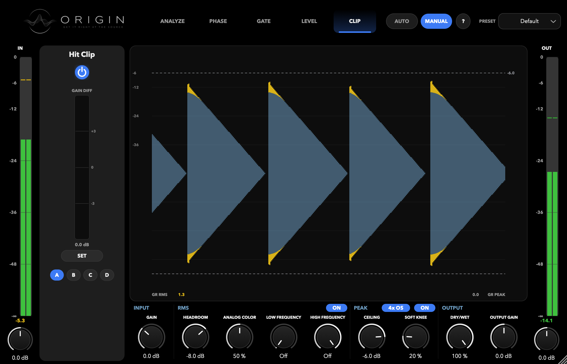Click the gain diff readout 0.0 dB
The height and width of the screenshot is (364, 567).
coord(82,245)
